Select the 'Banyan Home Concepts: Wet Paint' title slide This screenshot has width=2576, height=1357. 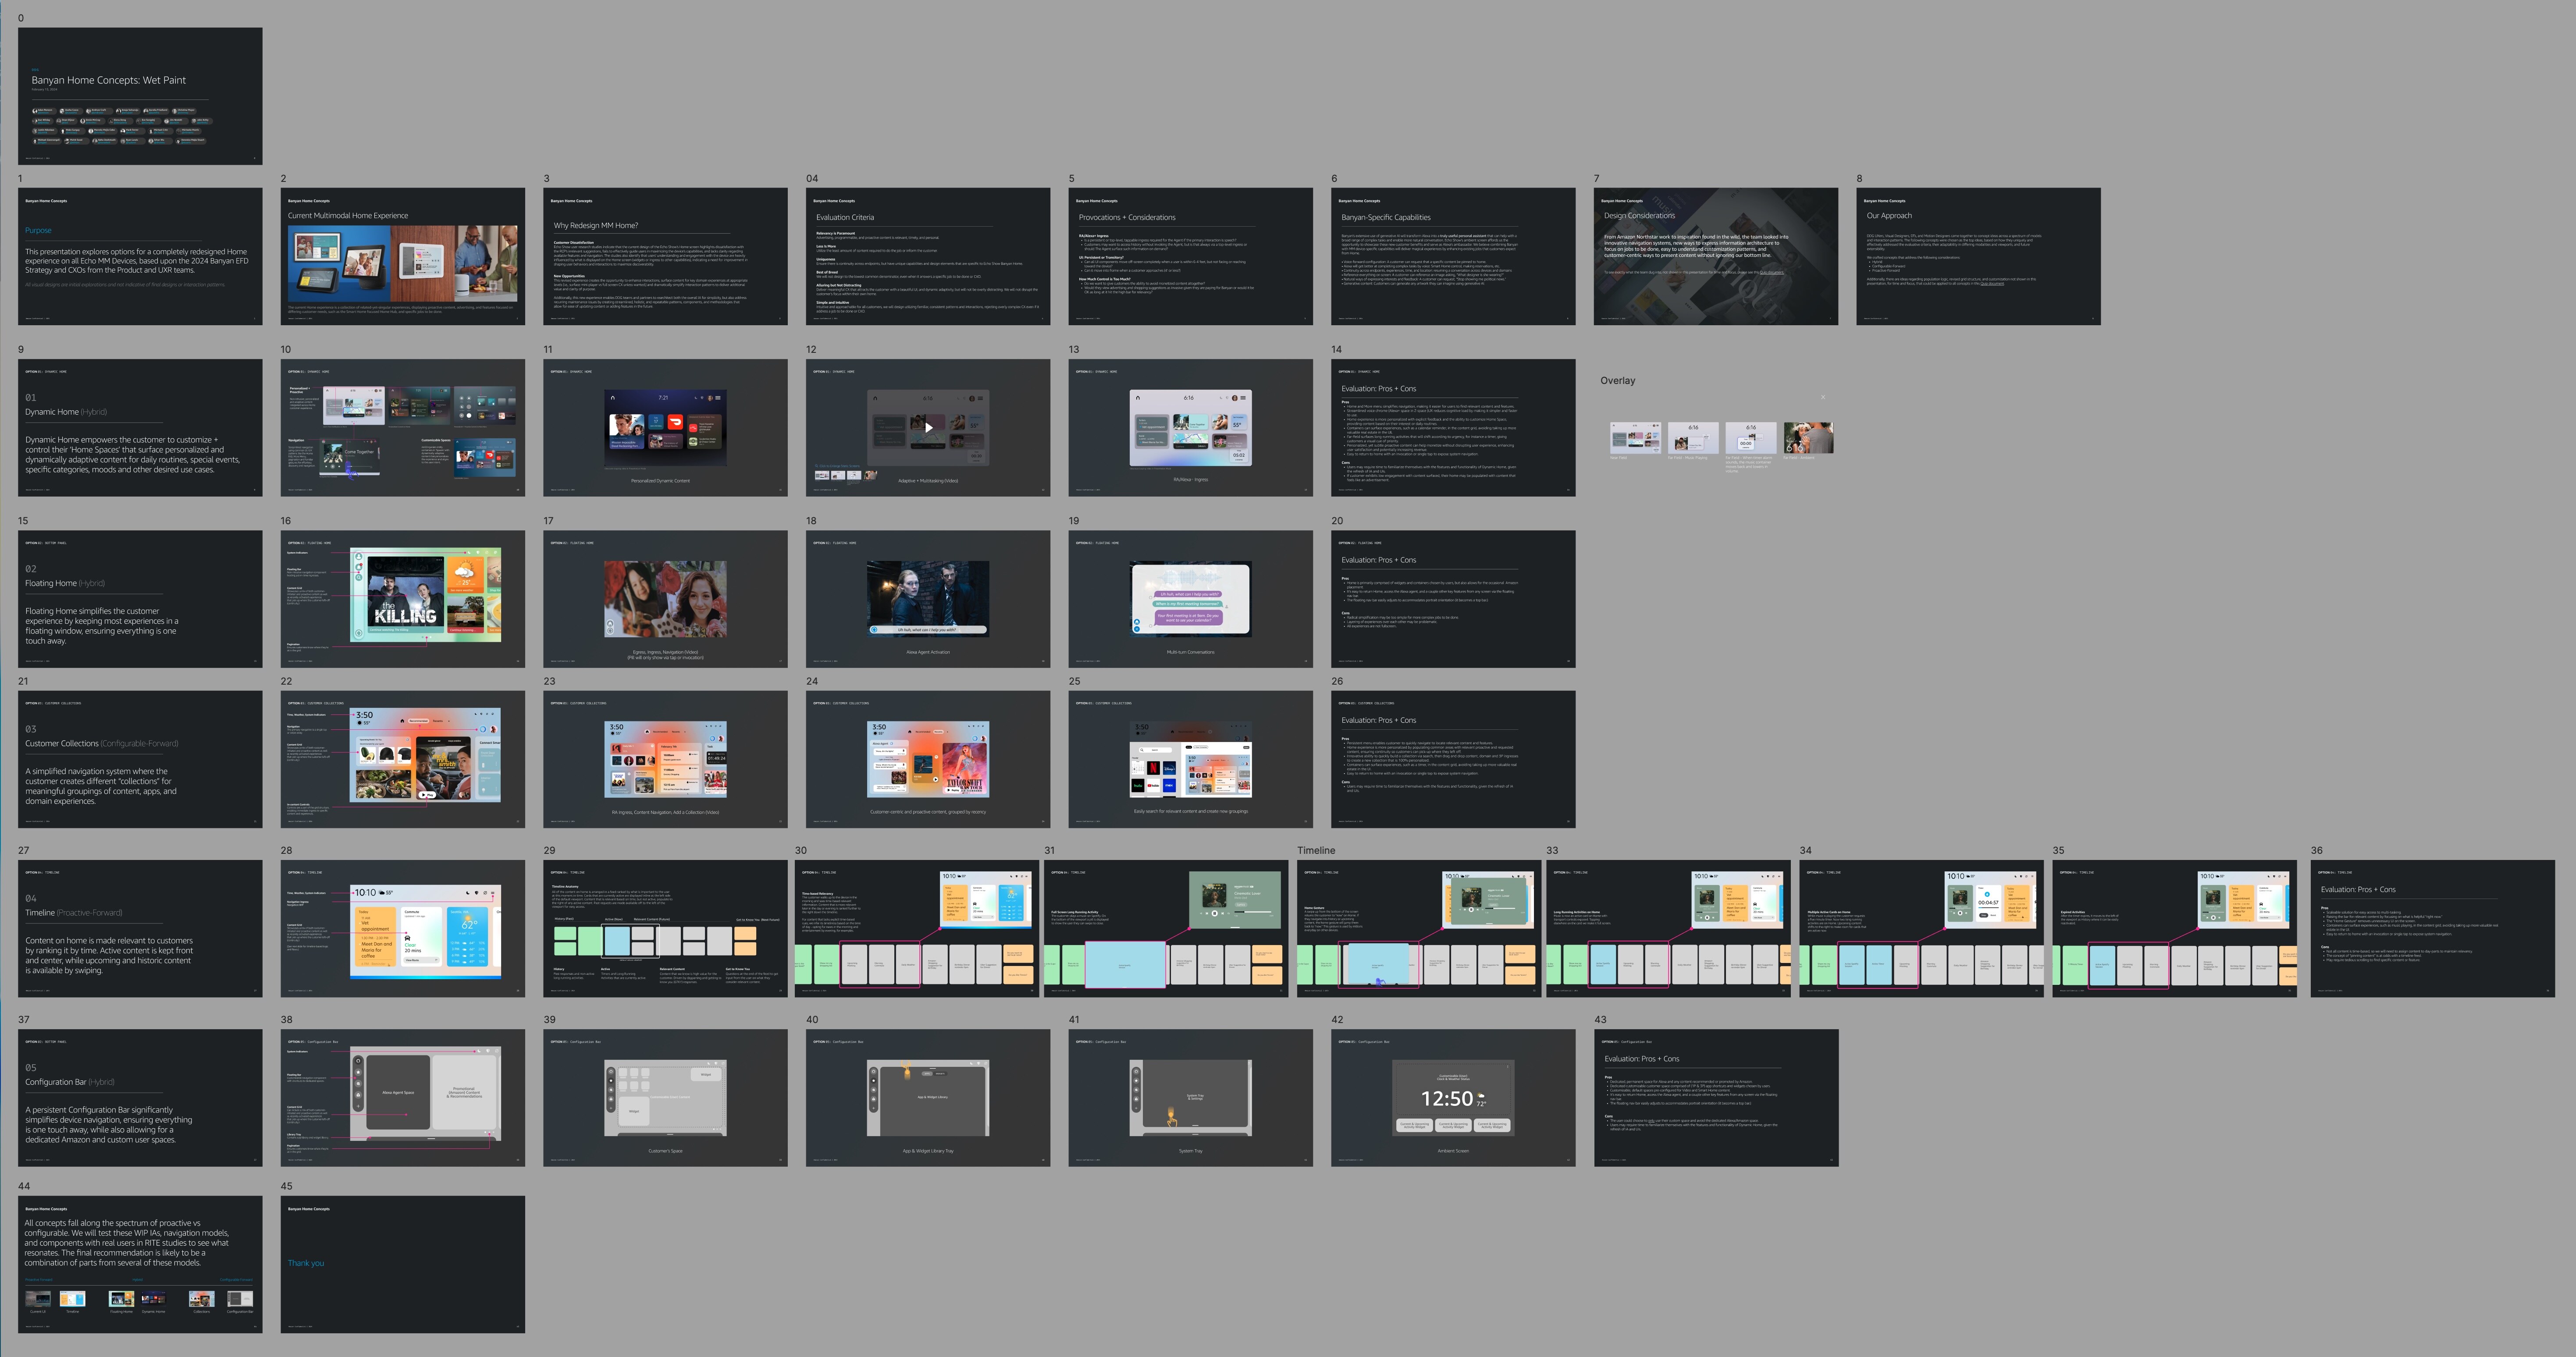click(140, 96)
